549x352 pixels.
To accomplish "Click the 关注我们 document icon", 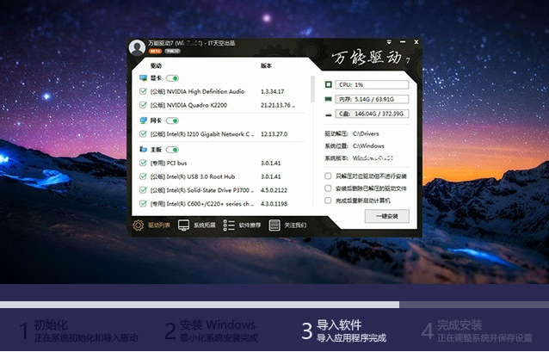I will tap(274, 225).
